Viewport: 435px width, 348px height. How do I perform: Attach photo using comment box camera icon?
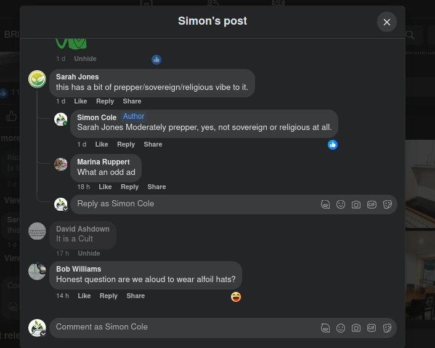click(x=356, y=328)
